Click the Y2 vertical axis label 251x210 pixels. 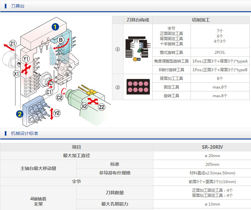tap(57, 113)
